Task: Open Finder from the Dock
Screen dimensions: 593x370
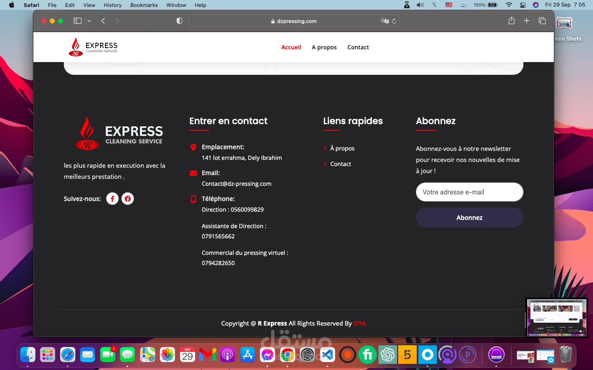Action: click(x=28, y=355)
